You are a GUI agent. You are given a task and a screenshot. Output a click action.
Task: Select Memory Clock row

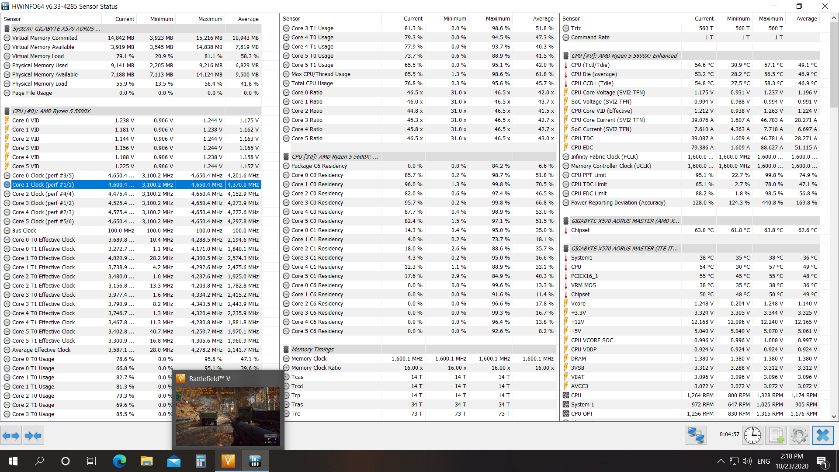419,358
